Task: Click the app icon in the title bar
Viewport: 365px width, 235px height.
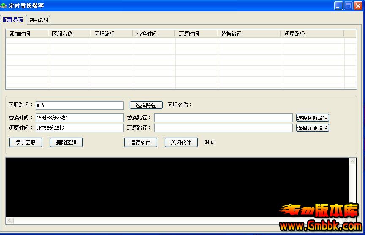Action: pos(4,6)
